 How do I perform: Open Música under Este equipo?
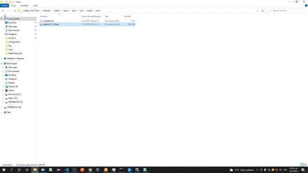[12, 83]
